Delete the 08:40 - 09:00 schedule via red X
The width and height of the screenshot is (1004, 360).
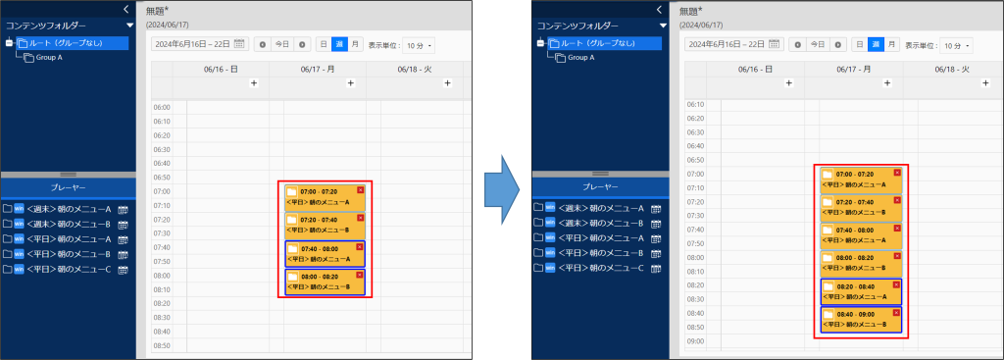point(896,313)
